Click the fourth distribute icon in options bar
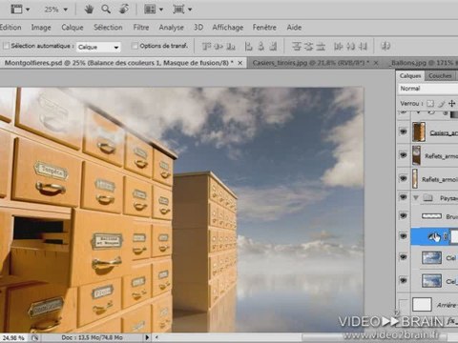Viewport: 458px width, 343px height. pyautogui.click(x=338, y=47)
